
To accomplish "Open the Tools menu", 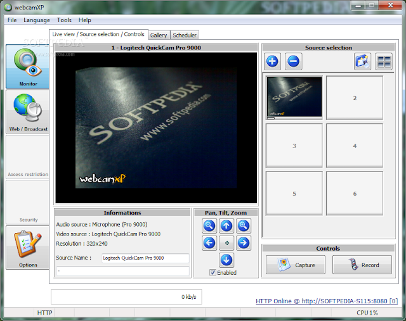I will pos(64,20).
